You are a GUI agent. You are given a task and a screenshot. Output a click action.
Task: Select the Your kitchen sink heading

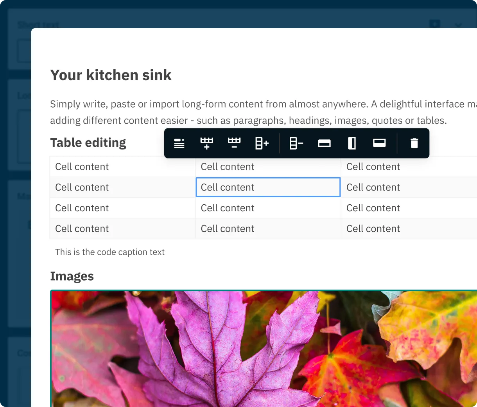(x=111, y=75)
